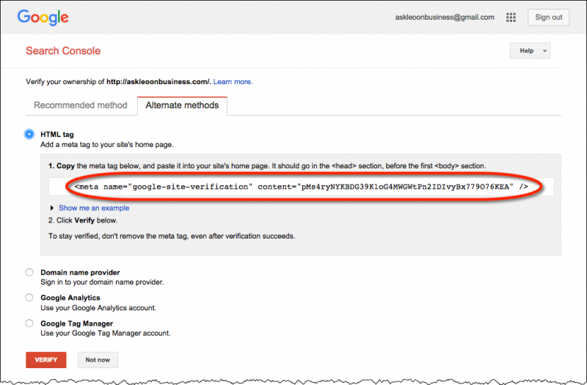Choose Google Analytics radio option
This screenshot has height=385, width=587.
coord(29,298)
